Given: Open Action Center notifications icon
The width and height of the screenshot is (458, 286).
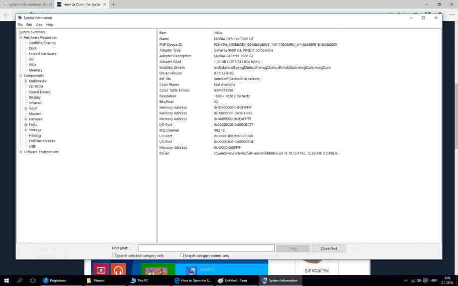Looking at the screenshot, I should [x=426, y=281].
